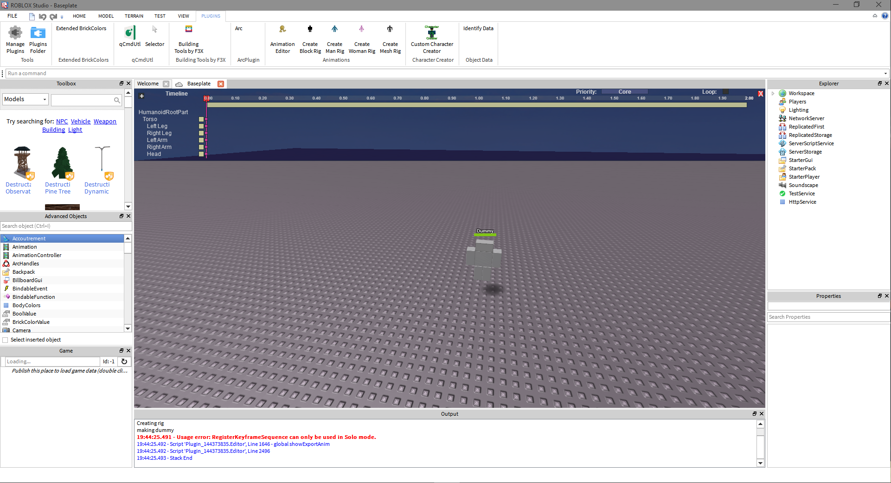The height and width of the screenshot is (483, 891).
Task: Expand the Workspace tree node
Action: coord(773,94)
